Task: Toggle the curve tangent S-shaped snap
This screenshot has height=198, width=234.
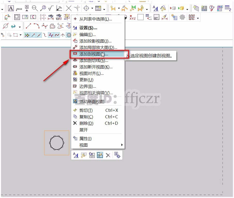Action: point(57,35)
